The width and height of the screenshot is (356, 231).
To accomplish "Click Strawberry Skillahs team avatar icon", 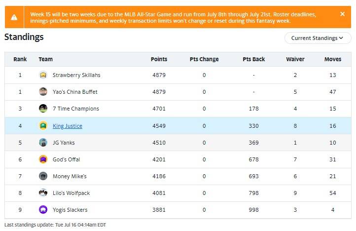I will [43, 75].
